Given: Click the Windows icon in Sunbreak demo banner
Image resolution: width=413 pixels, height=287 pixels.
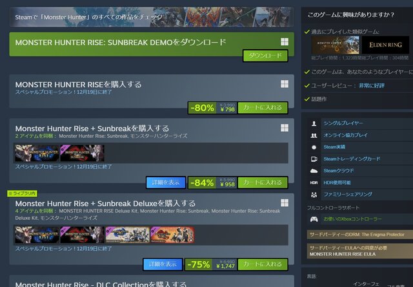Looking at the screenshot, I should click(285, 41).
